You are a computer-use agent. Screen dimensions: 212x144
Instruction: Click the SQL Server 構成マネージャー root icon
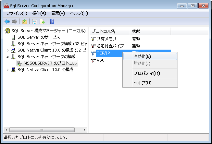[7, 31]
